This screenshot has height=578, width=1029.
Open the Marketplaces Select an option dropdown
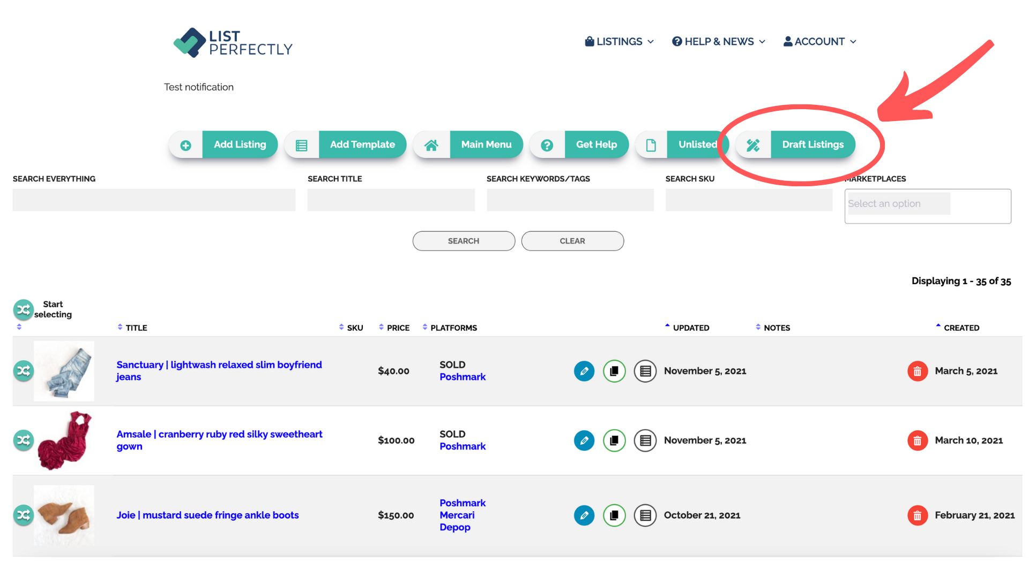[x=927, y=205]
